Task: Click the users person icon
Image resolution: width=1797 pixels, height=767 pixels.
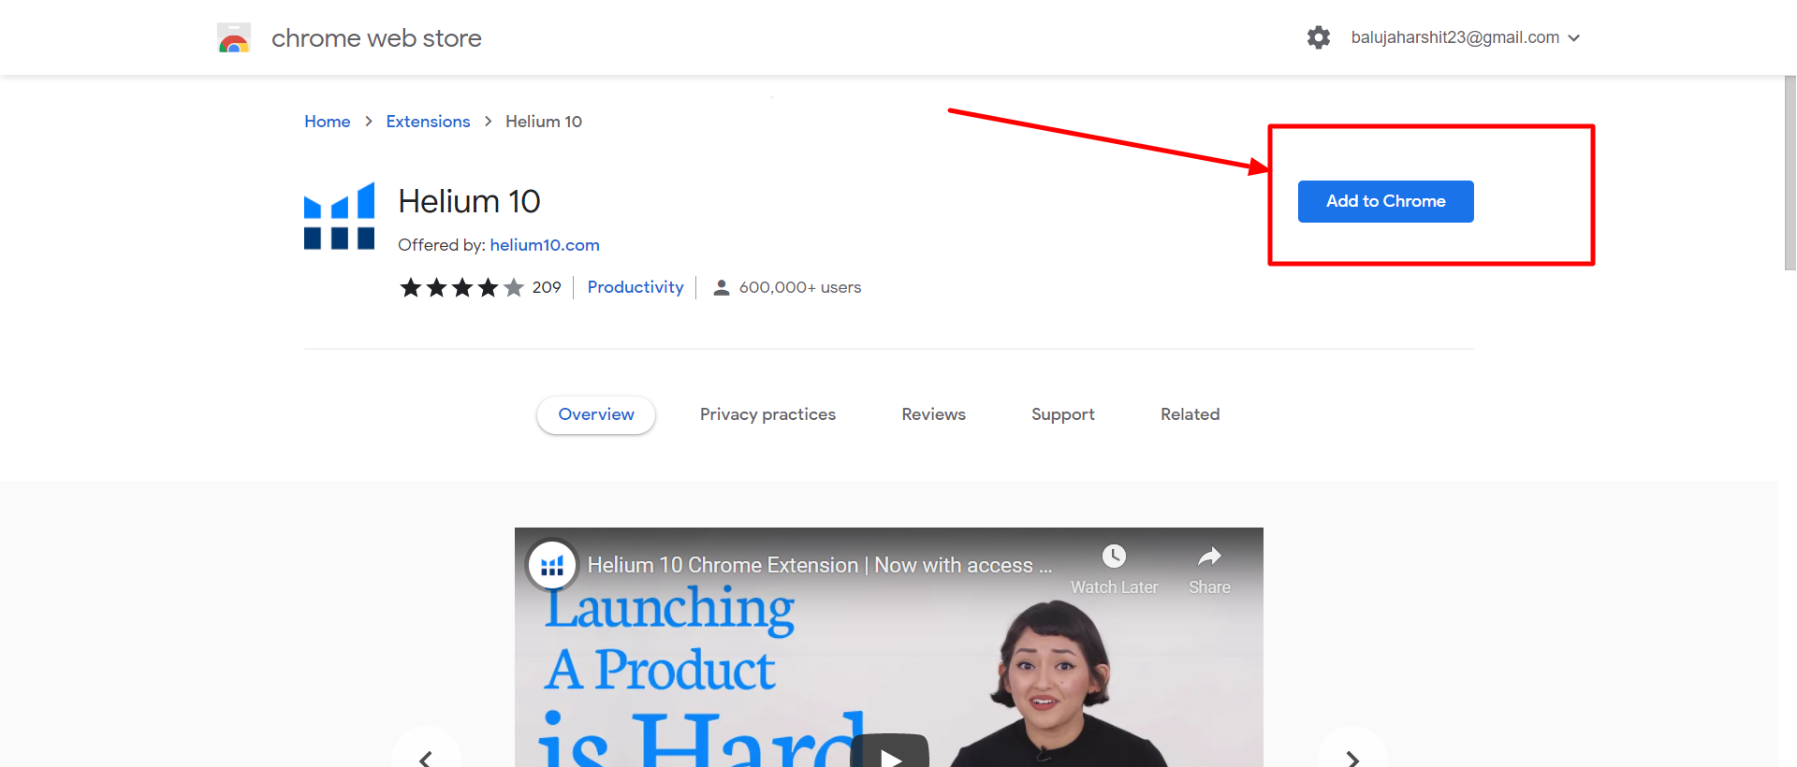Action: click(x=722, y=287)
